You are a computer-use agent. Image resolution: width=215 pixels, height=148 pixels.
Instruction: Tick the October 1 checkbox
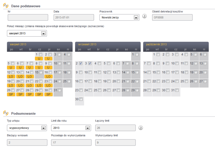coord(158,54)
